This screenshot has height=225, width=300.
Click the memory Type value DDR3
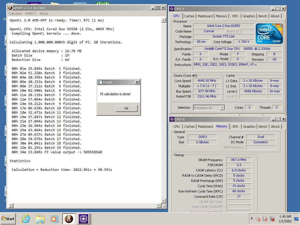[202, 137]
